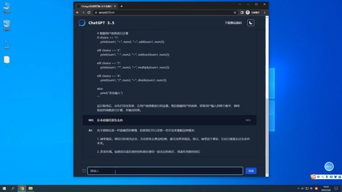Open the Windows Start menu
The height and width of the screenshot is (192, 342).
pos(4,188)
